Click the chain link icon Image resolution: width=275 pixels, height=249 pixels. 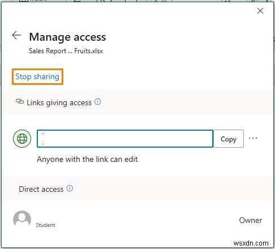[20, 102]
